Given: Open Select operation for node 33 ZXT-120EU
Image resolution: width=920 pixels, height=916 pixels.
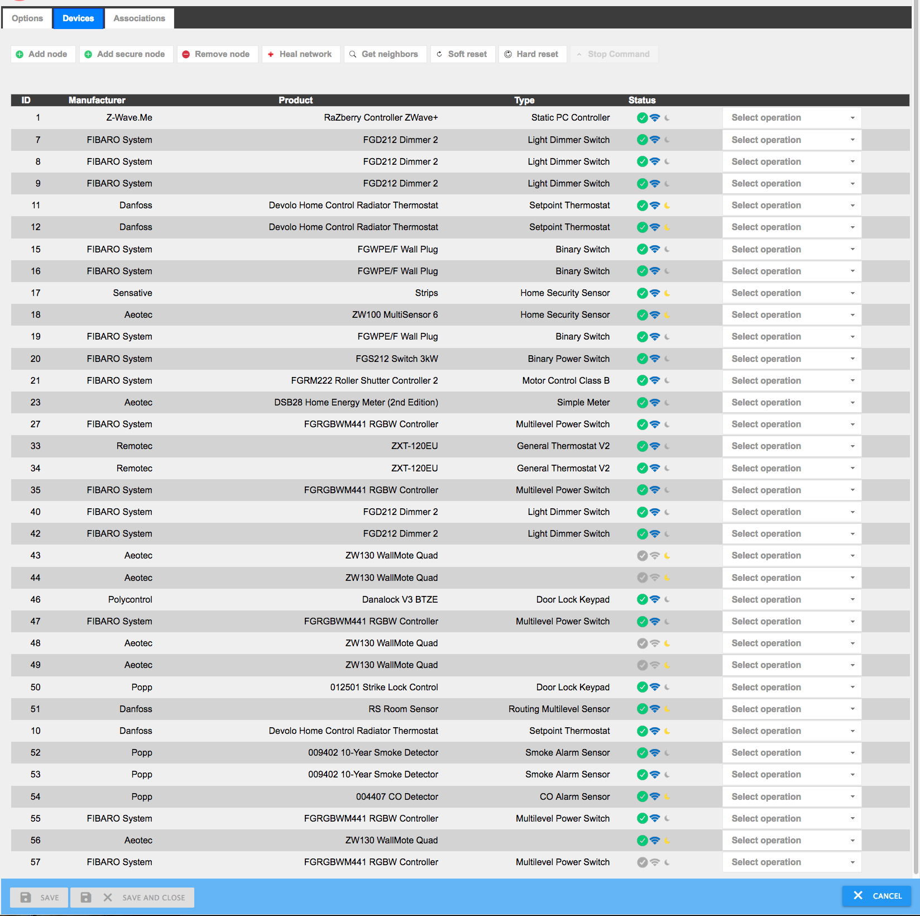Looking at the screenshot, I should (792, 446).
